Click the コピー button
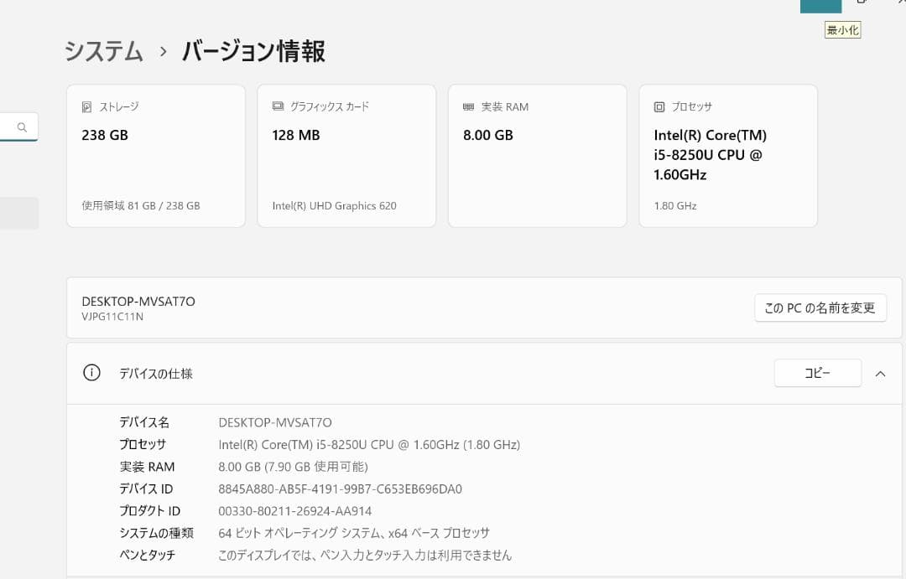 [x=817, y=372]
